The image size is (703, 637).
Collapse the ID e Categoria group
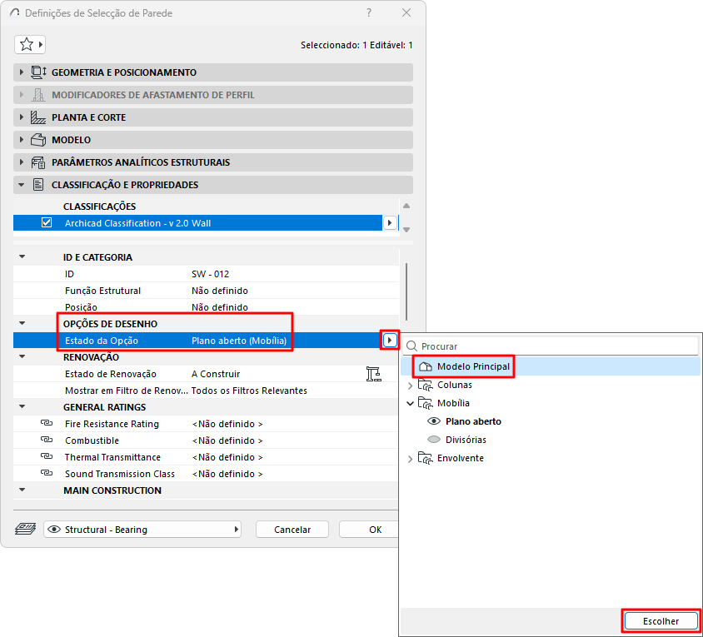pos(22,256)
